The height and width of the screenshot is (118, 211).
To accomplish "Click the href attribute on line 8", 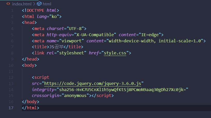I will click(x=94, y=53).
